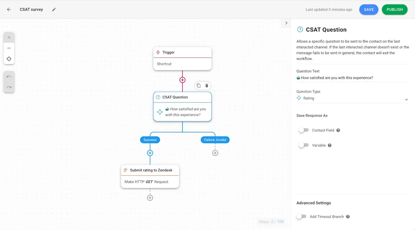Zoom in on the workflow canvas
The image size is (415, 230).
[9, 37]
